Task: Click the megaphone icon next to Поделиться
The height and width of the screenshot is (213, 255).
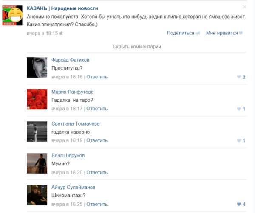Action: pos(198,33)
